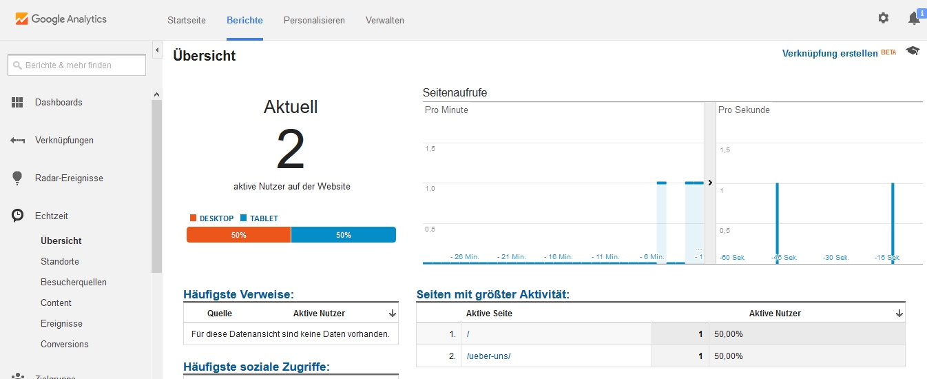Click the orange desktop 50% bar

tap(238, 235)
